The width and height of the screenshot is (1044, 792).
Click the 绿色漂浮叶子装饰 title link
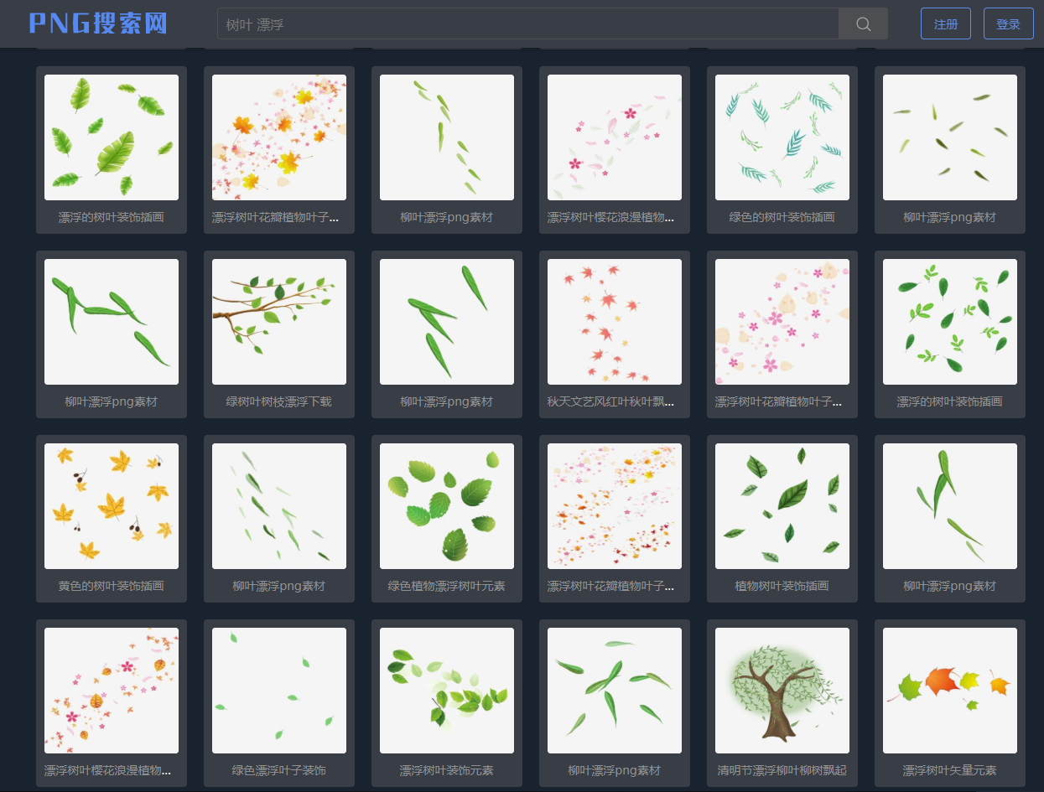279,770
